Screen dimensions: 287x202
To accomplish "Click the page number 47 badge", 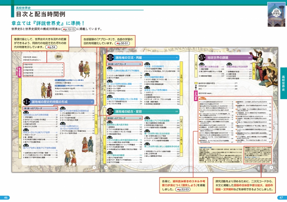I will [282, 198].
